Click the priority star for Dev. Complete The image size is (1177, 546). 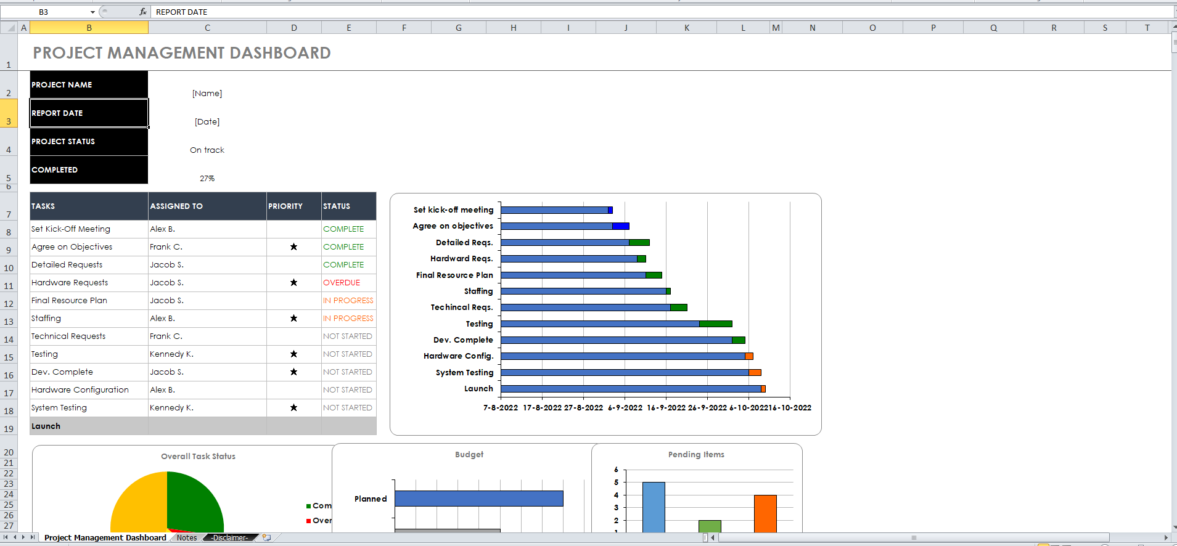tap(294, 372)
